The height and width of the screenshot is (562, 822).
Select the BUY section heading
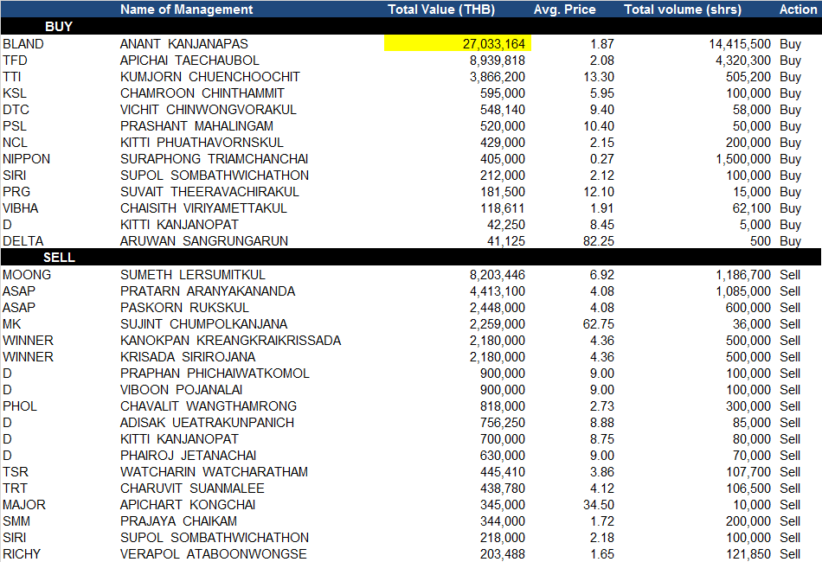tap(59, 27)
